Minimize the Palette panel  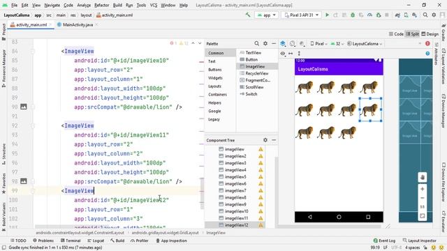click(274, 43)
